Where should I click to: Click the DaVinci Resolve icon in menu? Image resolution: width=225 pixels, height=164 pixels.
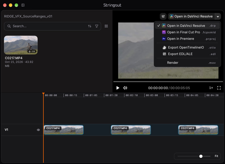click(x=164, y=25)
